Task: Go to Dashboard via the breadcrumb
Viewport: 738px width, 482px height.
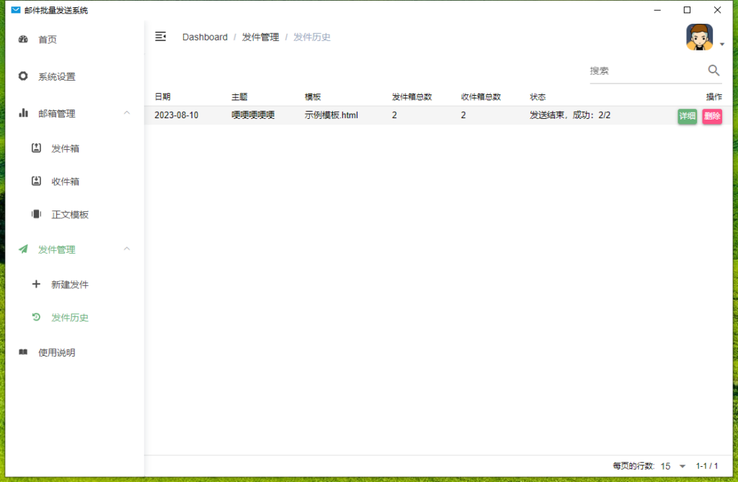Action: (205, 37)
